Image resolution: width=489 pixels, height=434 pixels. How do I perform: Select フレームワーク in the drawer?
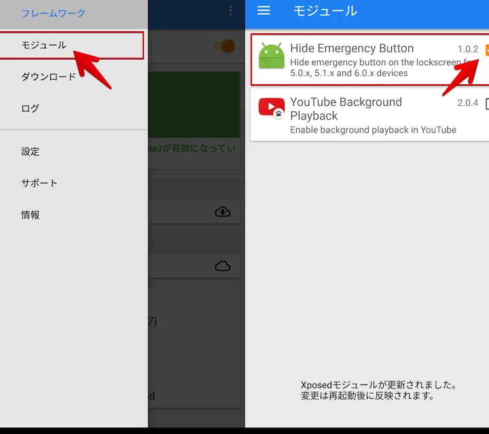pos(53,14)
